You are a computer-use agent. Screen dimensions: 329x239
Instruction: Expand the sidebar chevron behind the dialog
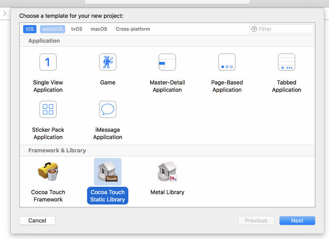pyautogui.click(x=4, y=14)
